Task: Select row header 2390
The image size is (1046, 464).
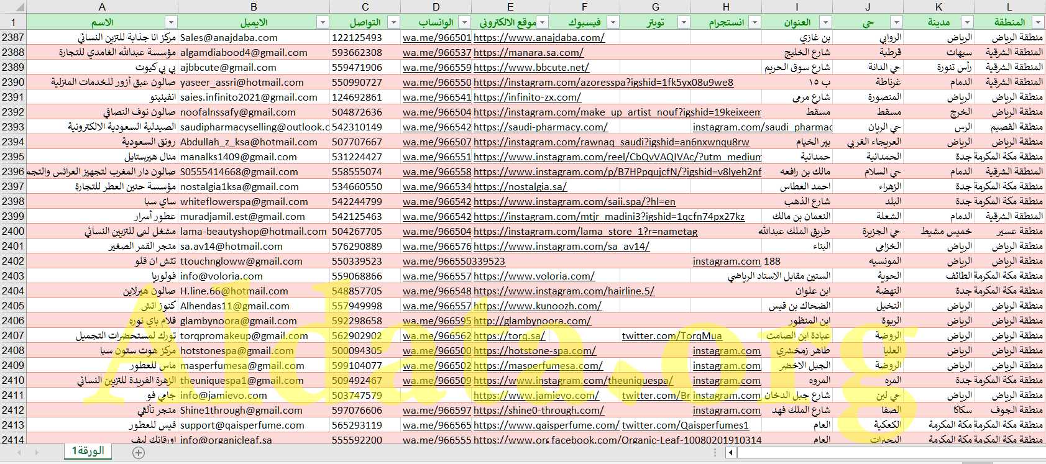Action: click(13, 82)
